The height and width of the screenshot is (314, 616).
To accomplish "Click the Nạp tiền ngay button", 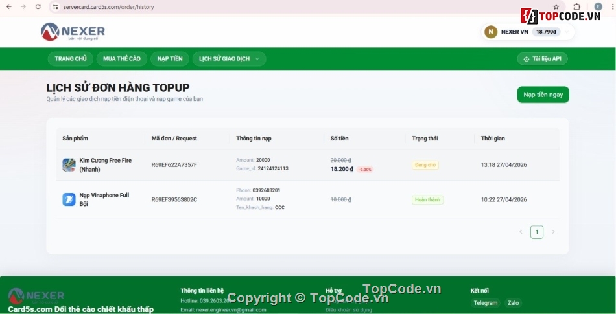I will tap(543, 95).
